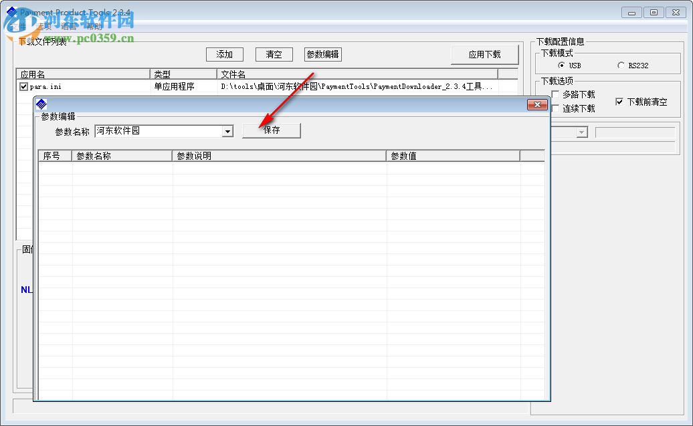Click the 清空 button
693x426 pixels.
(274, 54)
